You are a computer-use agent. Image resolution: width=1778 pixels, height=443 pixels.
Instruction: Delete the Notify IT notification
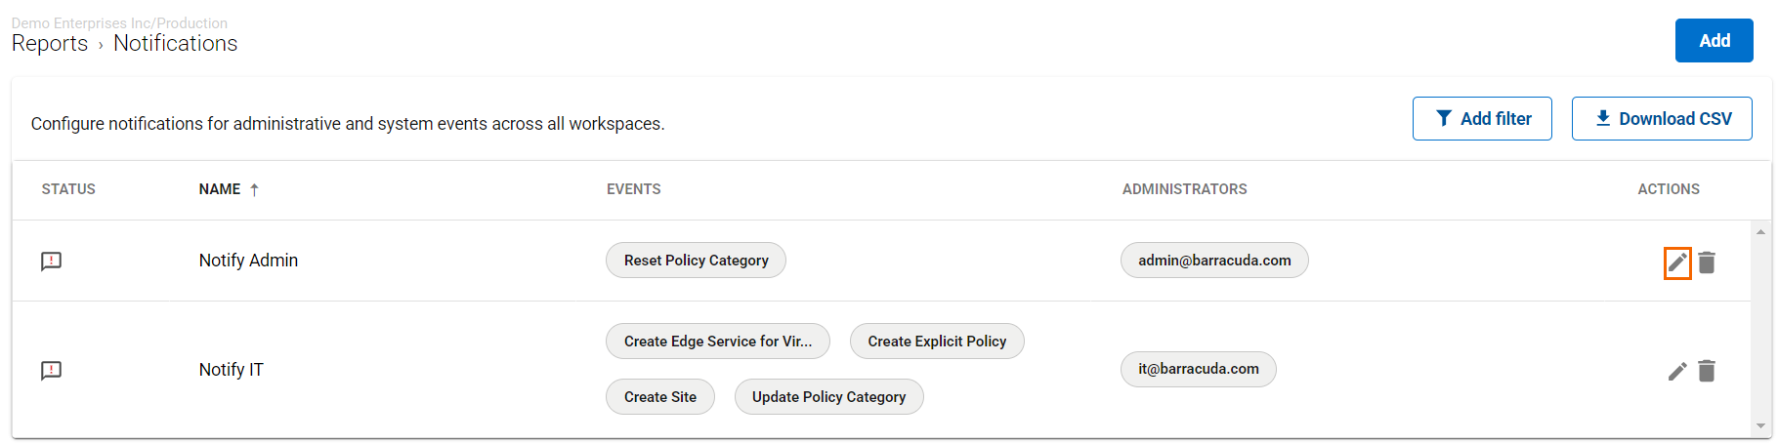click(1707, 371)
